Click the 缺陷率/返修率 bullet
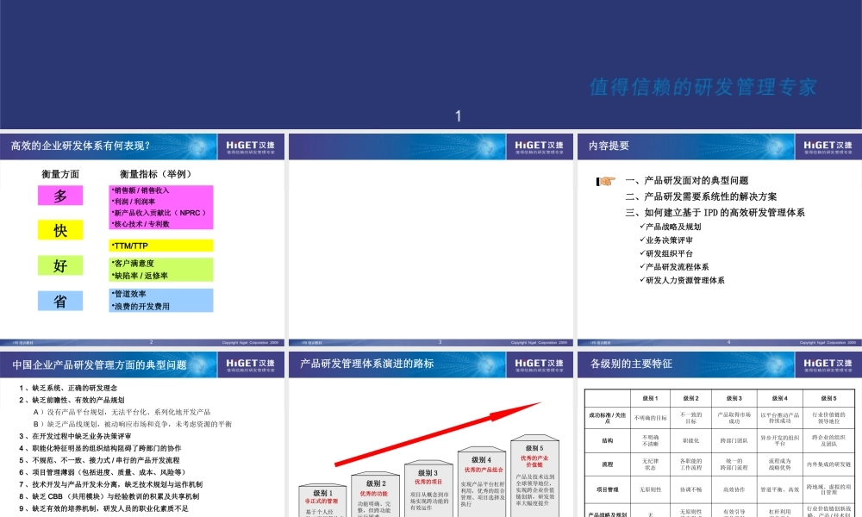Image resolution: width=862 pixels, height=517 pixels. (x=140, y=275)
